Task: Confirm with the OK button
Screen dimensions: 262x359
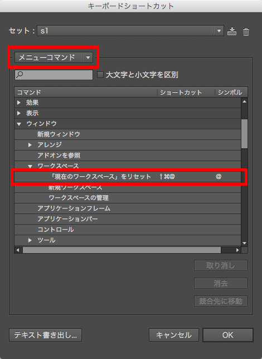Action: [x=228, y=335]
